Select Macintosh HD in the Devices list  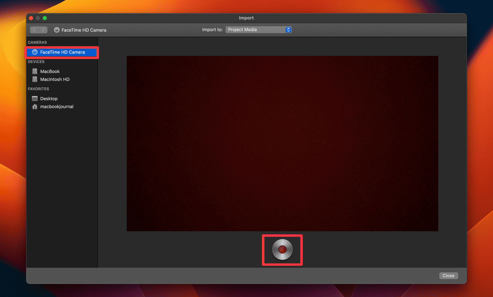click(55, 79)
